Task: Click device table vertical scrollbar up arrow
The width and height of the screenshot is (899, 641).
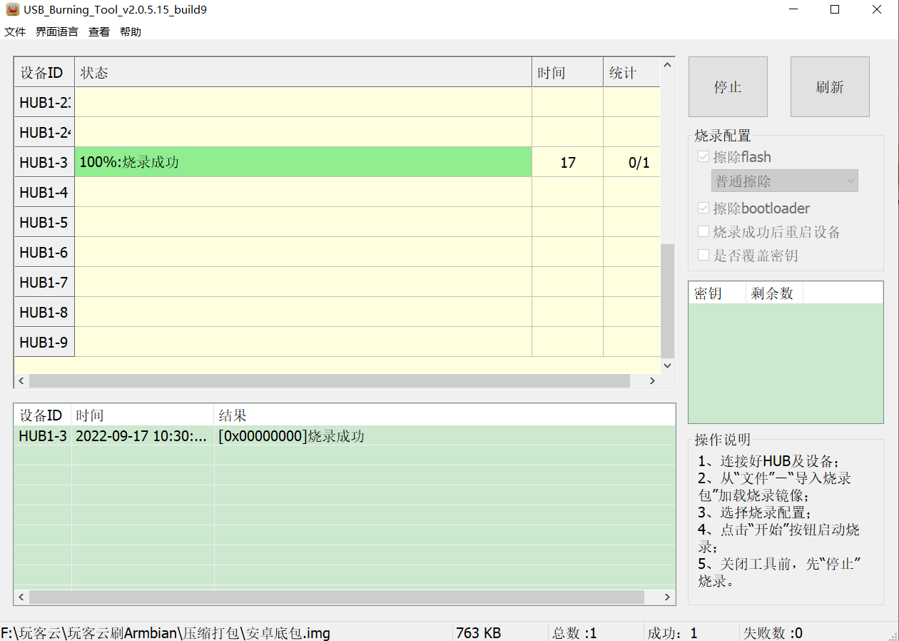Action: click(668, 65)
